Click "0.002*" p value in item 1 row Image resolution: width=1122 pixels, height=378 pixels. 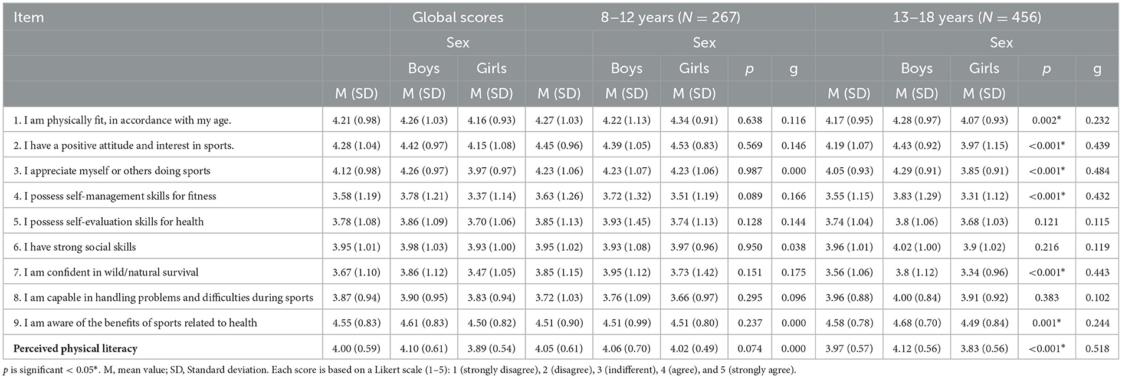[x=1046, y=120]
